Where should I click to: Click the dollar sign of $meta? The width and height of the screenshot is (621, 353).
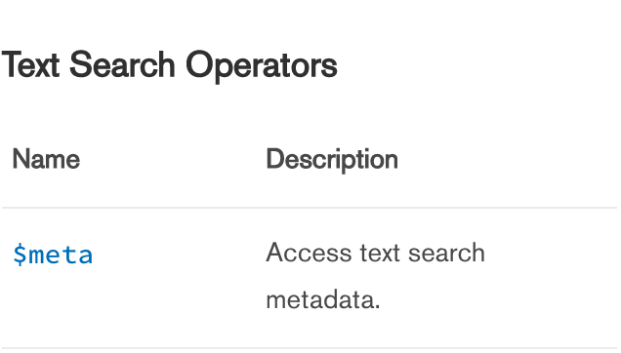pyautogui.click(x=20, y=255)
